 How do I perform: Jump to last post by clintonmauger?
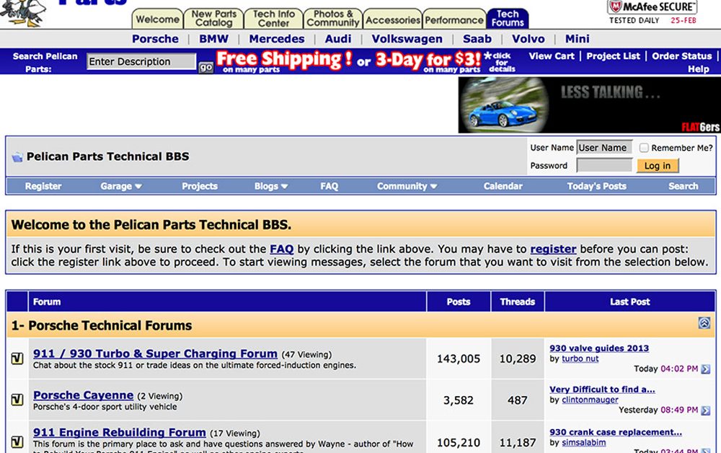(705, 410)
